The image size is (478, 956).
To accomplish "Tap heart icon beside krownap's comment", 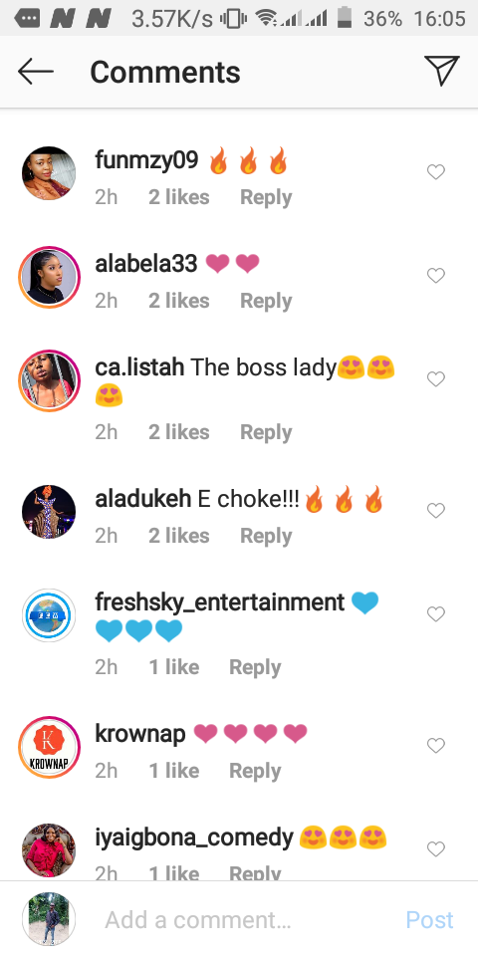I will pos(435,746).
